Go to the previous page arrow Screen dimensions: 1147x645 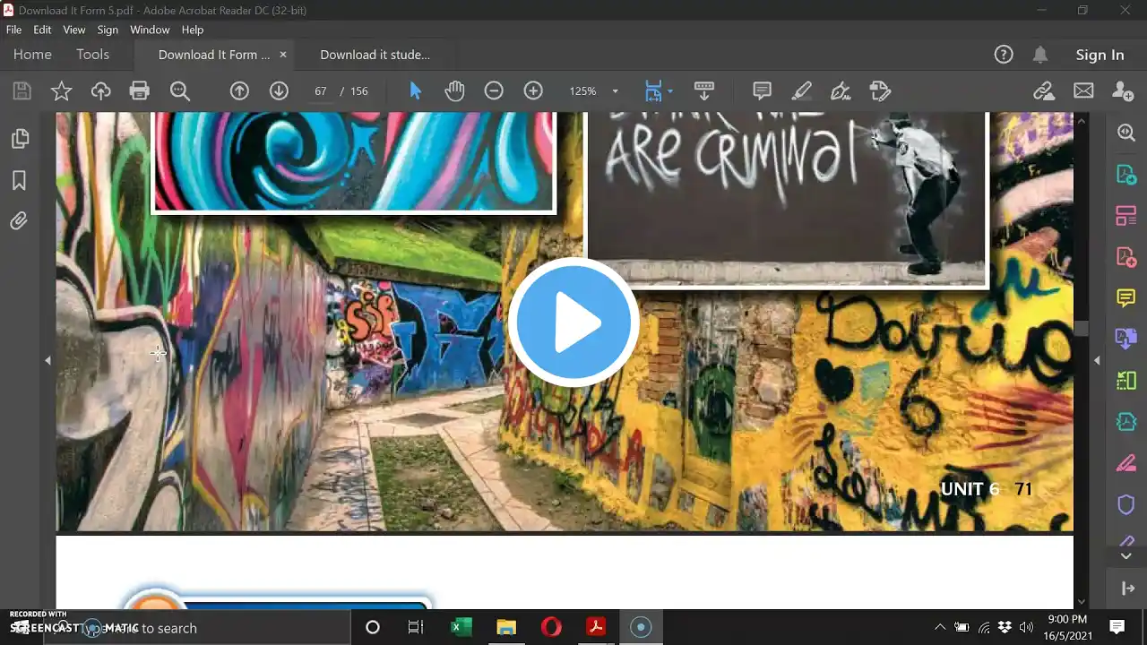239,90
